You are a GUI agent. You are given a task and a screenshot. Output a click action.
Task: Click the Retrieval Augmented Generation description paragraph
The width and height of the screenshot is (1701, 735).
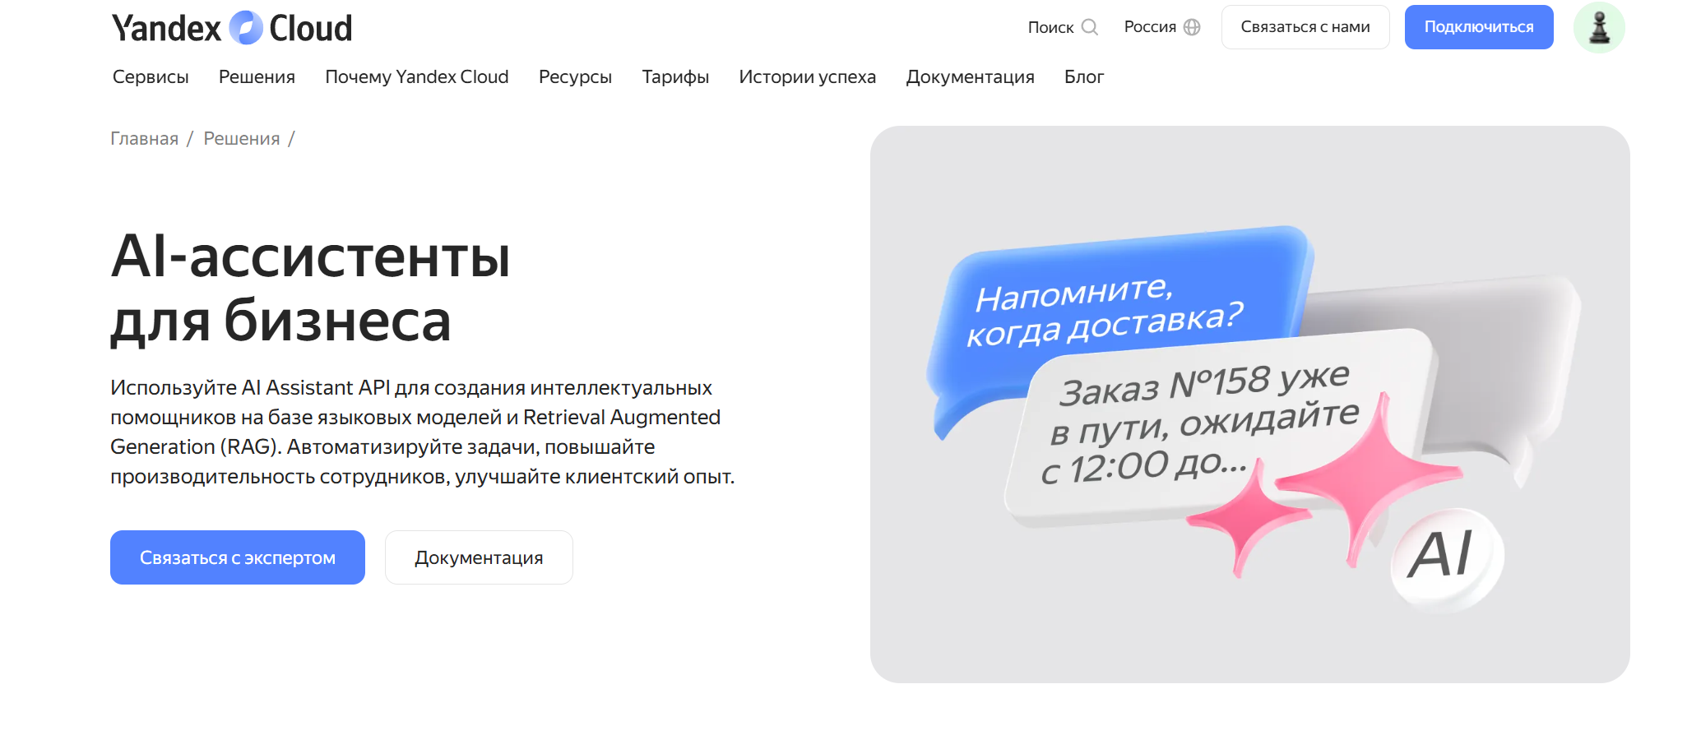(423, 432)
